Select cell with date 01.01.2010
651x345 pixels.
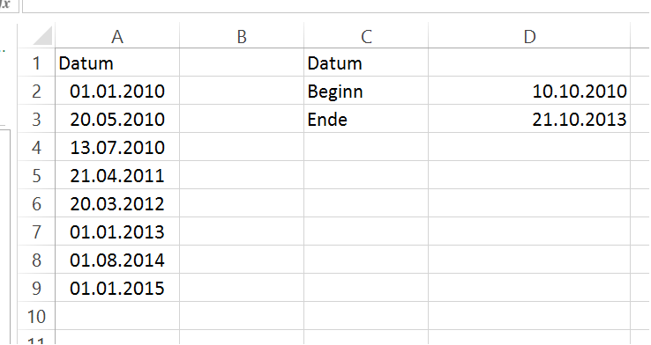pyautogui.click(x=117, y=92)
